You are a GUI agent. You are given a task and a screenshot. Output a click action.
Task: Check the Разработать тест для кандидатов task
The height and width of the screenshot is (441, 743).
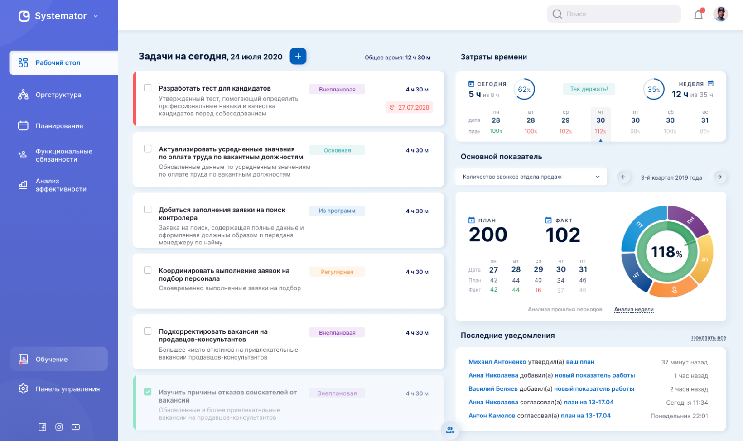[148, 88]
